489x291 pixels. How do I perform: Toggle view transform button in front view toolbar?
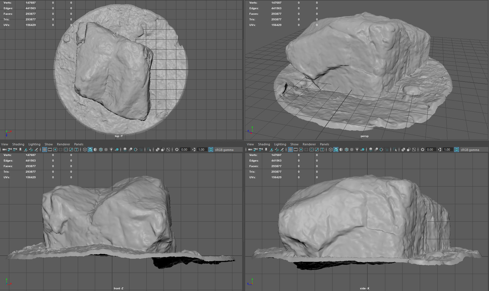[x=211, y=150]
